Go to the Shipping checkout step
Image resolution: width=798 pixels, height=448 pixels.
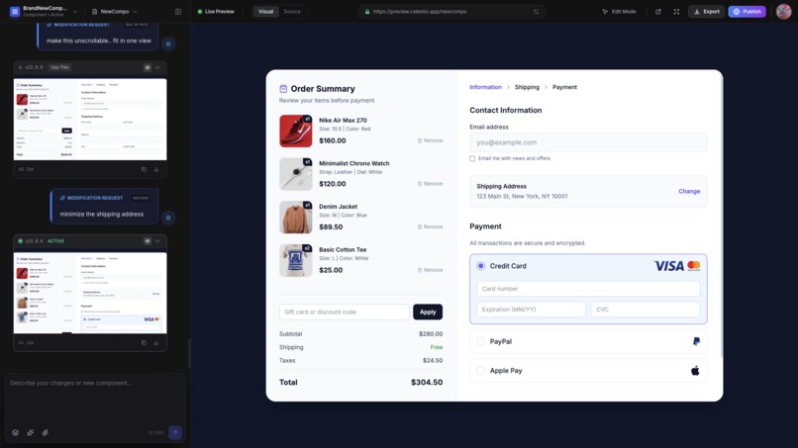[527, 87]
